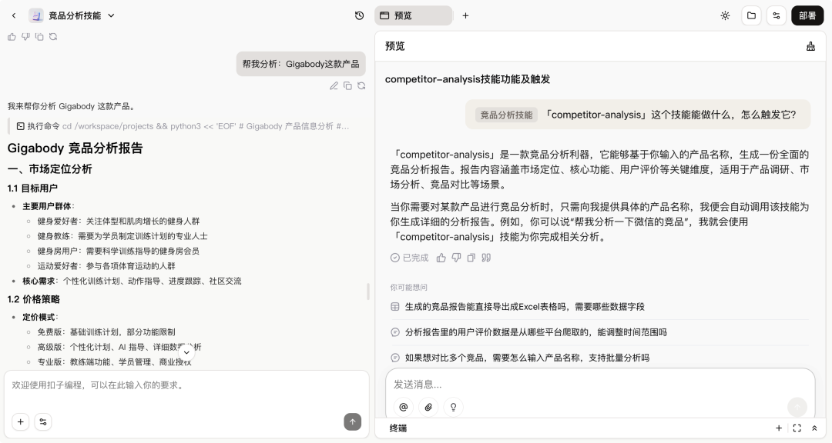Click the export icon in the 预览 panel header
Screen dimensions: 832x443
[810, 46]
